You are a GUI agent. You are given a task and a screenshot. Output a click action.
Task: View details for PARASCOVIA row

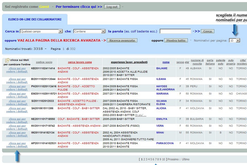click(x=17, y=145)
